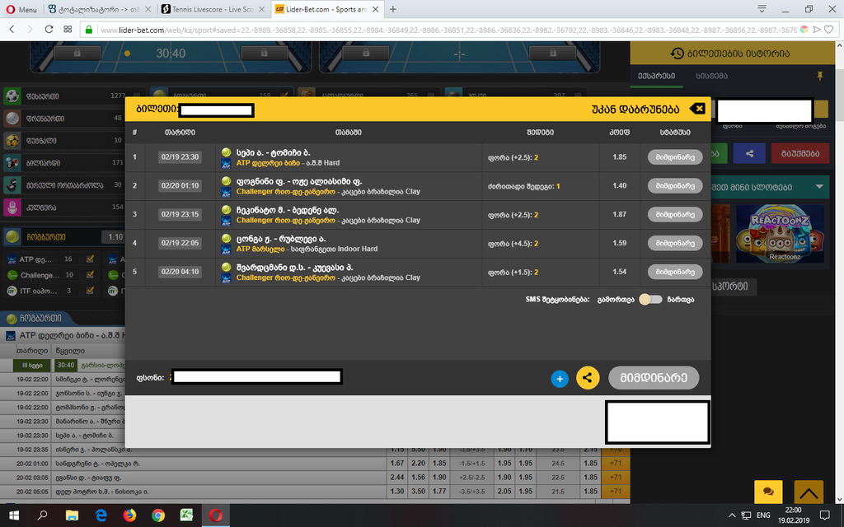844x527 pixels.
Task: Open the Windows Start menu
Action: tap(14, 515)
